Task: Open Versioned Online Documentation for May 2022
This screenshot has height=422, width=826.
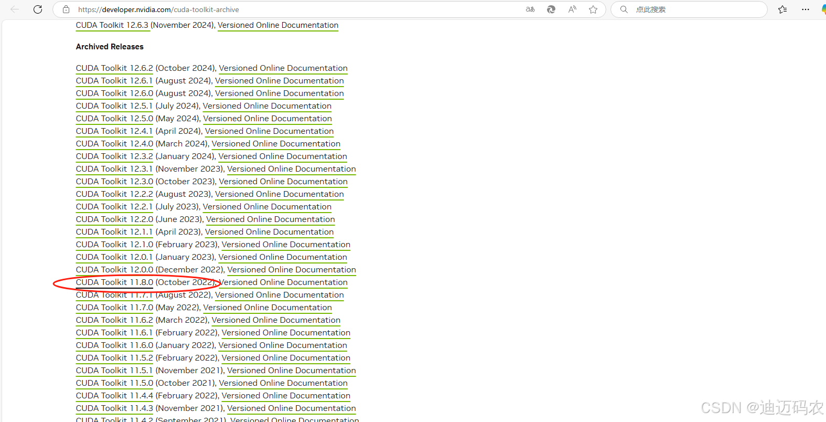Action: pos(267,308)
